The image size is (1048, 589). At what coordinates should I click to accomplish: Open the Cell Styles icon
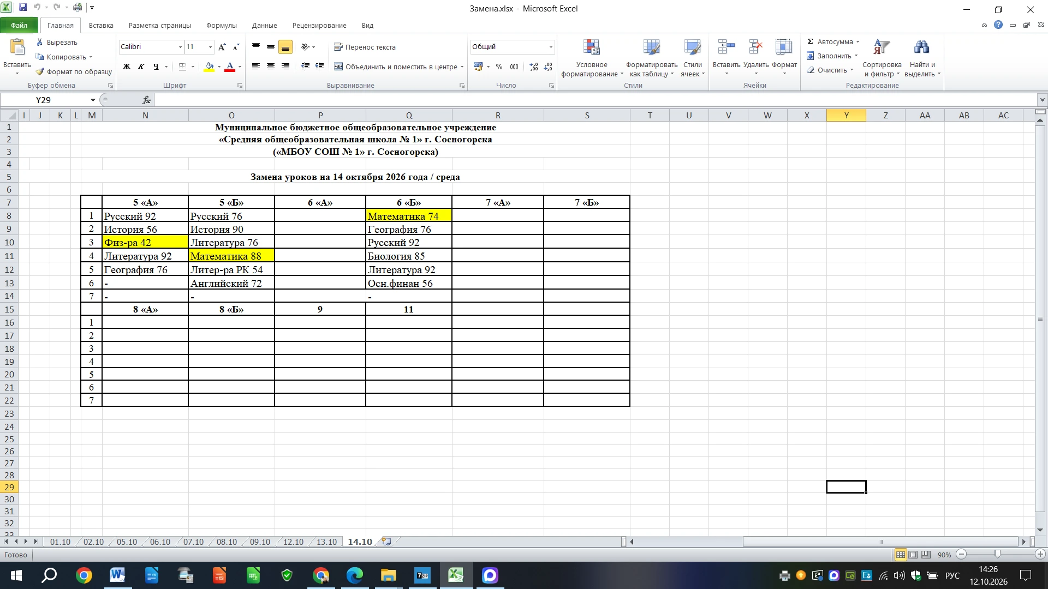(x=692, y=47)
